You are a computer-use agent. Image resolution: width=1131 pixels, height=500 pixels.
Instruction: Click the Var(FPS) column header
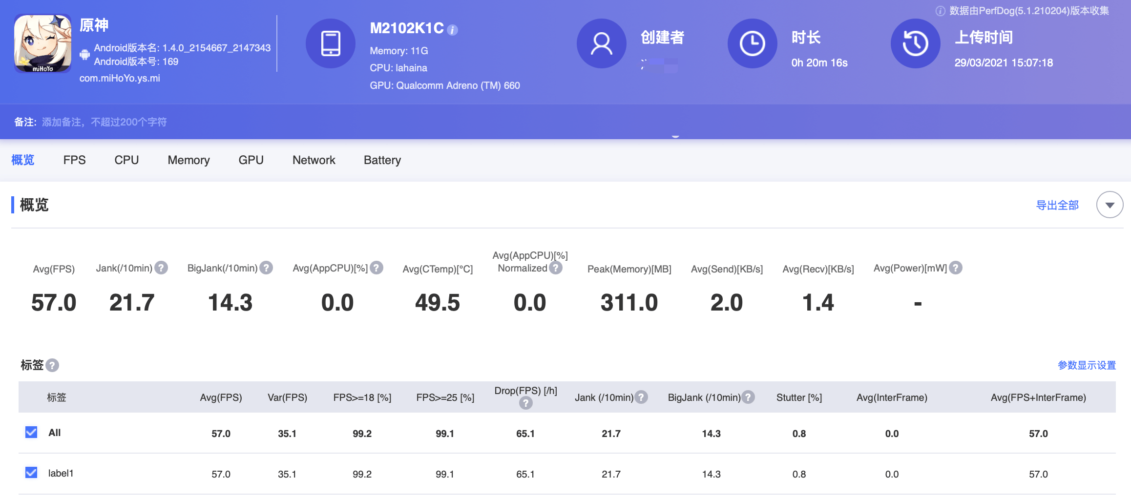point(287,397)
